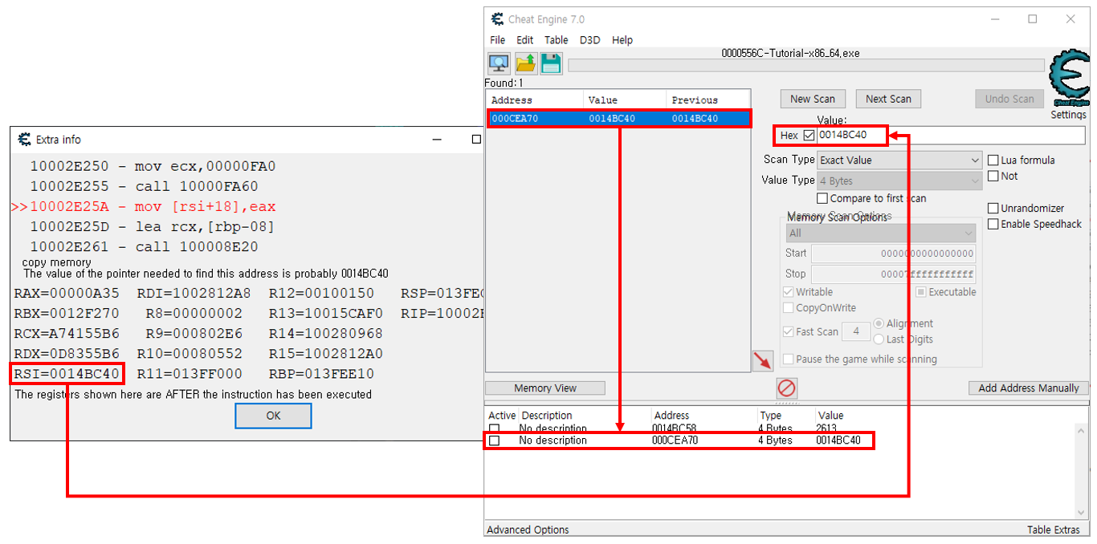Check Enable Speedhack
Viewport: 1097px width, 544px height.
pos(993,225)
